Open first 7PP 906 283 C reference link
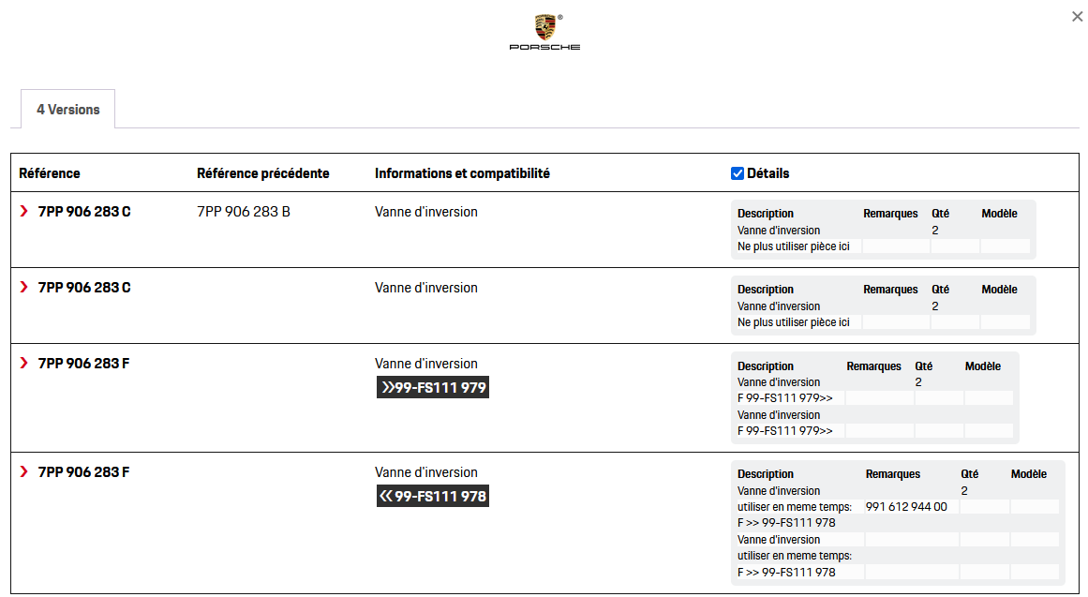1088x597 pixels. click(84, 212)
